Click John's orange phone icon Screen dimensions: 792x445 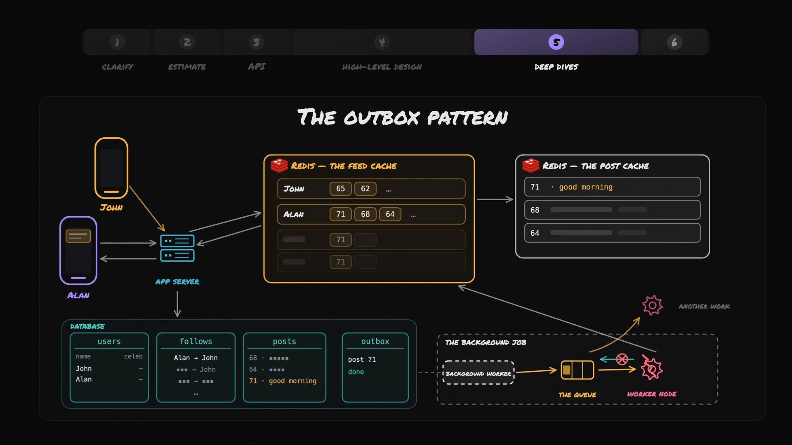coord(111,168)
